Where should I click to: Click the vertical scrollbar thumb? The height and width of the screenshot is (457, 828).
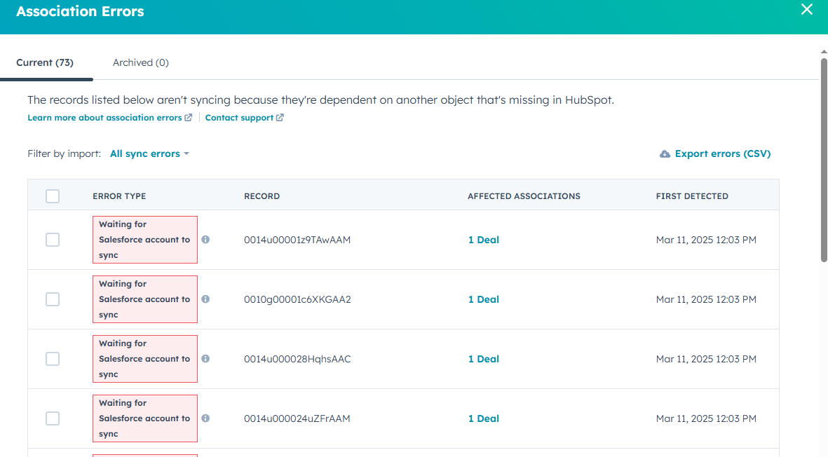822,161
